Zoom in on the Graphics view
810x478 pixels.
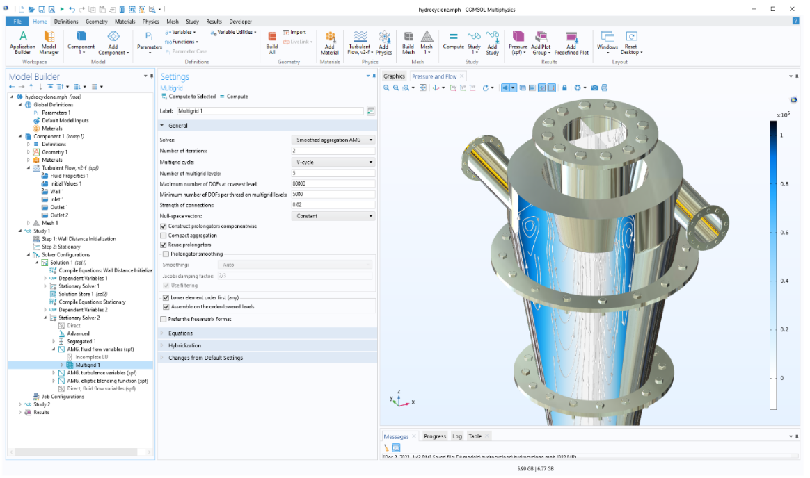(386, 88)
